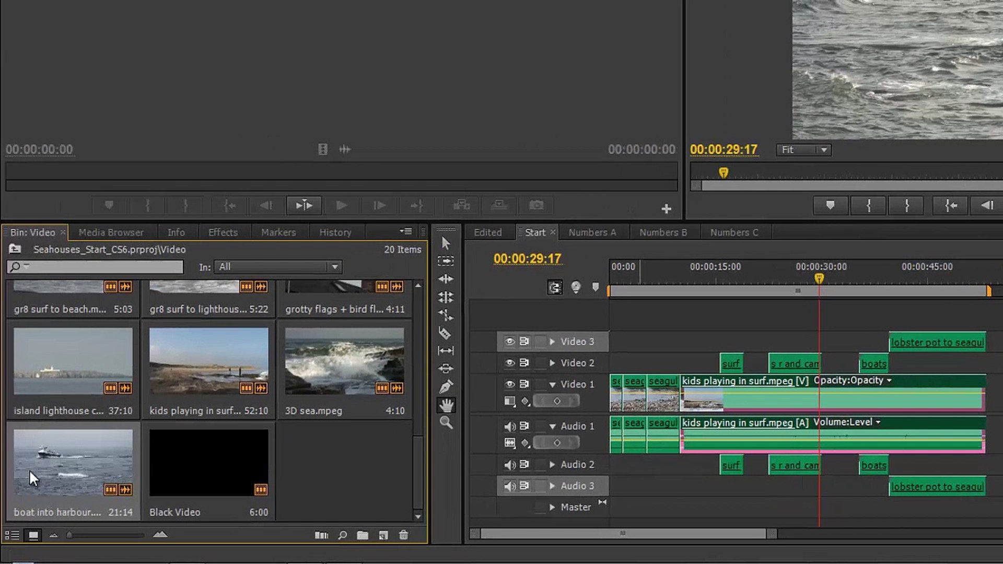1003x564 pixels.
Task: Open the In: All search dropdown
Action: coord(277,267)
